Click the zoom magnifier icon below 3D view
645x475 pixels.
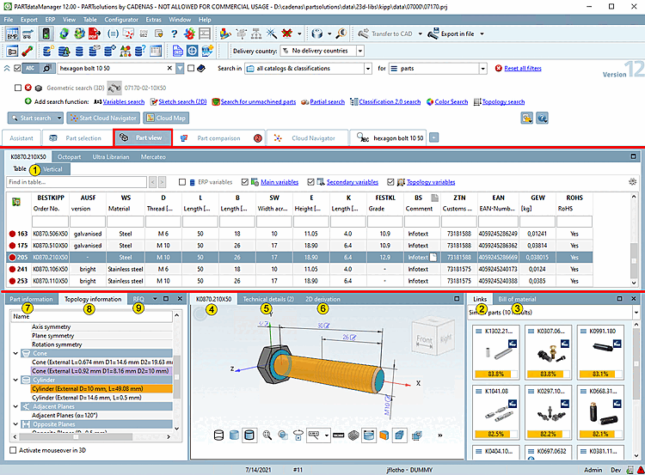[x=266, y=435]
